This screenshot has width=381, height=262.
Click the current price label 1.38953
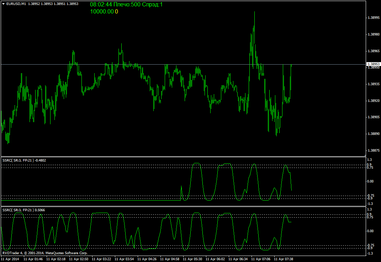pyautogui.click(x=373, y=64)
